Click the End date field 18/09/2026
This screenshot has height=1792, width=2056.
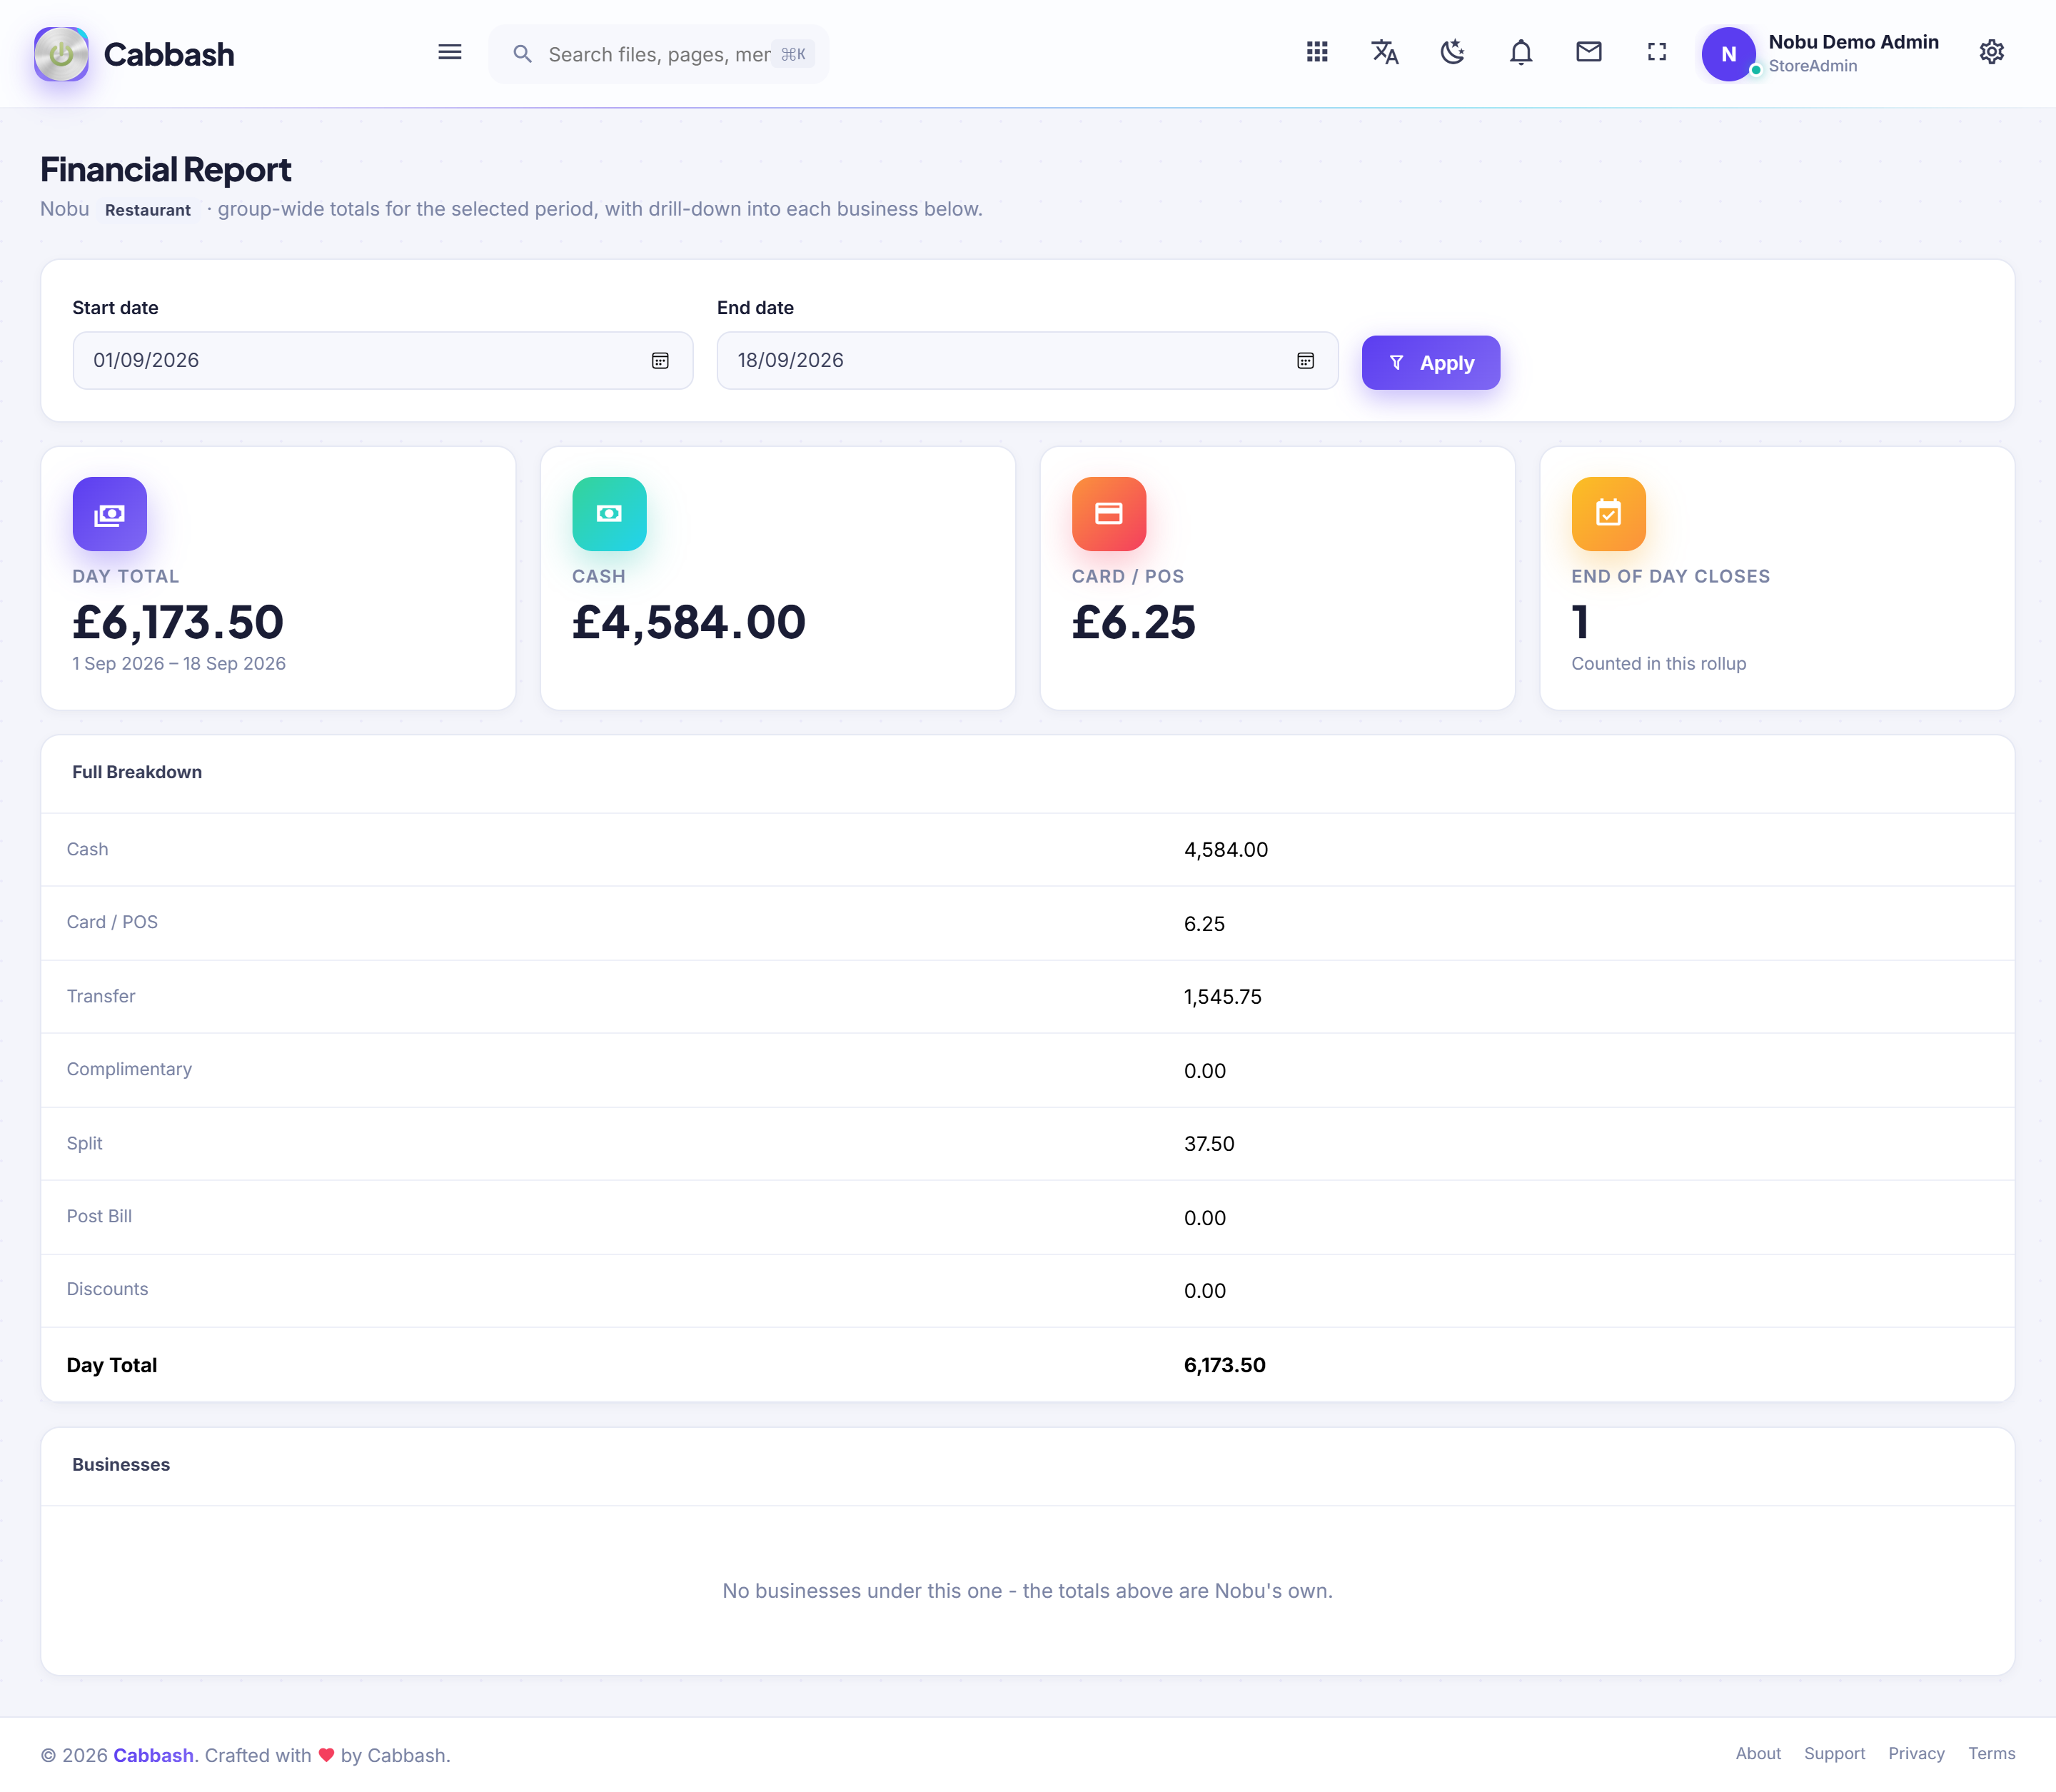1027,361
